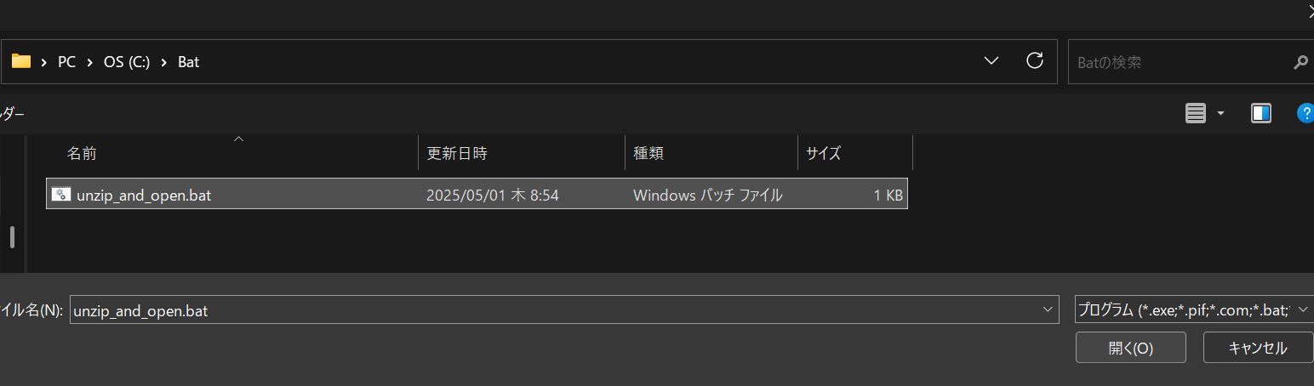Click the batch file icon of unzip_and_open.bat
This screenshot has height=386, width=1314.
tap(60, 194)
